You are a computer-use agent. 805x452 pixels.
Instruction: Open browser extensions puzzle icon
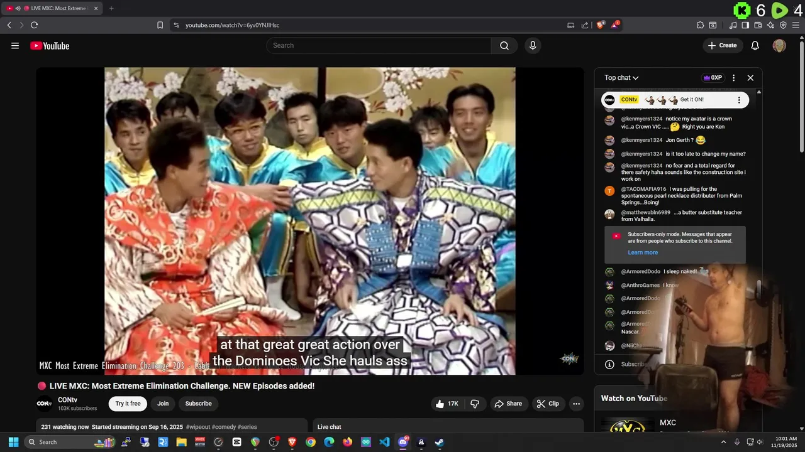(x=700, y=25)
